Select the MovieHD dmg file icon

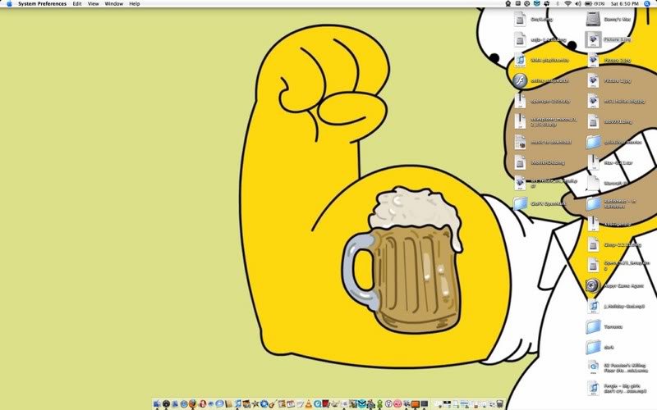[520, 162]
